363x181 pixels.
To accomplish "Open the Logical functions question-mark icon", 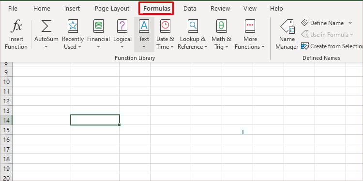I will [x=122, y=26].
